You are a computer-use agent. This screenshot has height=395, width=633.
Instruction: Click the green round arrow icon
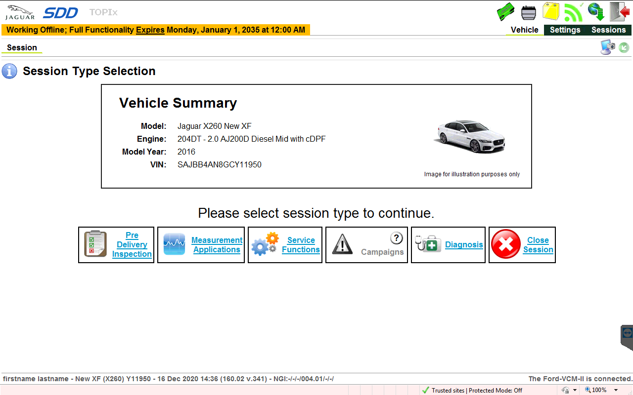click(624, 47)
